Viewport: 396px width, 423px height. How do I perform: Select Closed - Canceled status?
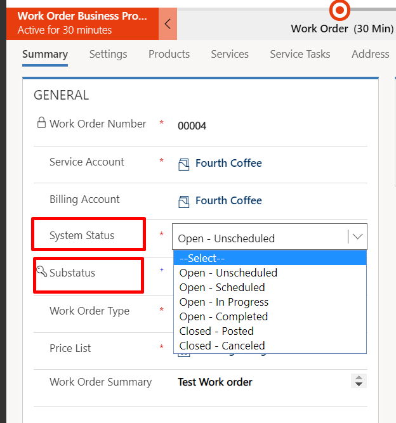click(222, 346)
